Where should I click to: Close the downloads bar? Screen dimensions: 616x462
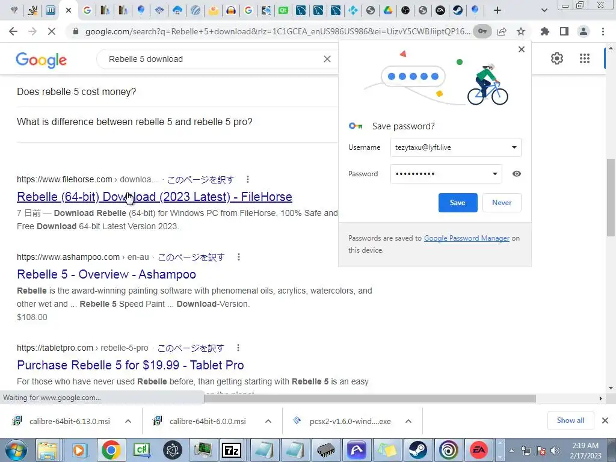605,420
